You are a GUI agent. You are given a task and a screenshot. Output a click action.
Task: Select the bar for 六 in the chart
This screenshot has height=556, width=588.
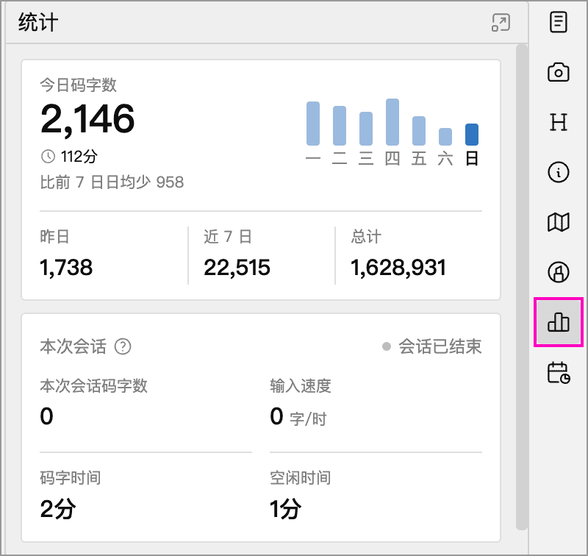pyautogui.click(x=445, y=137)
